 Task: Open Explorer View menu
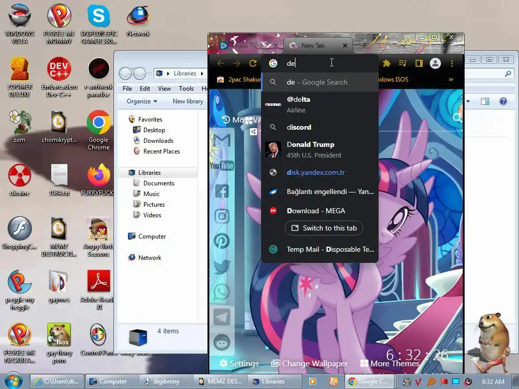164,88
